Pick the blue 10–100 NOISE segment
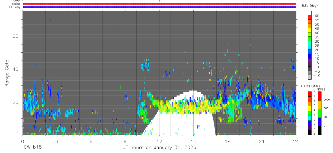 click(x=319, y=122)
